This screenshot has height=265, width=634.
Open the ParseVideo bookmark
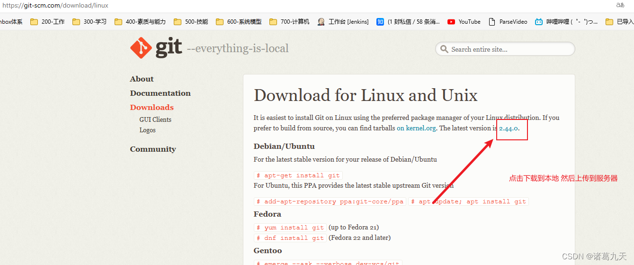point(508,21)
